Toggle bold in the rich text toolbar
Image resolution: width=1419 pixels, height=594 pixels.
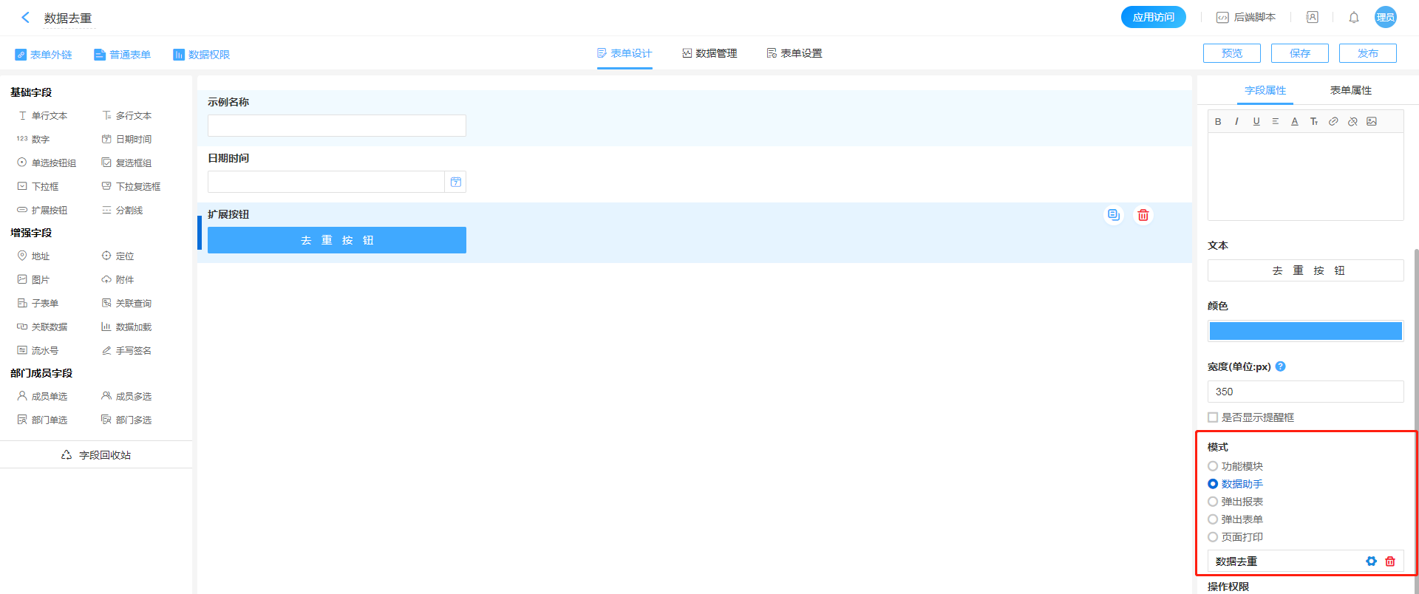1218,122
